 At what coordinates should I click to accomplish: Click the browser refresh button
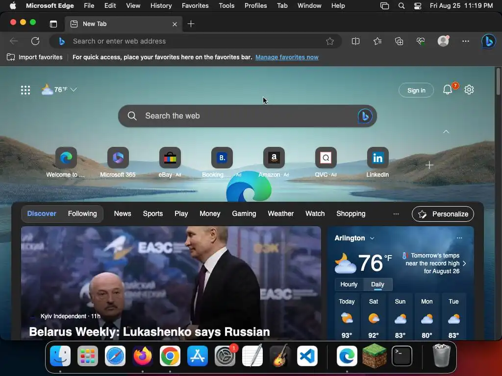pyautogui.click(x=35, y=41)
